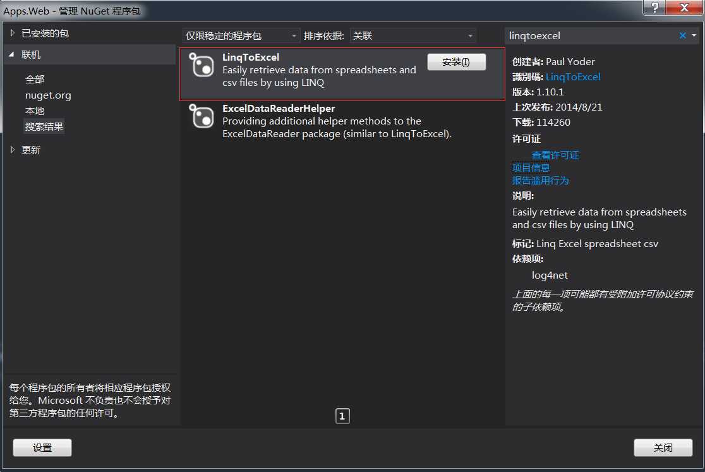Install the LinqToExcel package with 安装
Viewport: 705px width, 472px height.
[x=456, y=62]
